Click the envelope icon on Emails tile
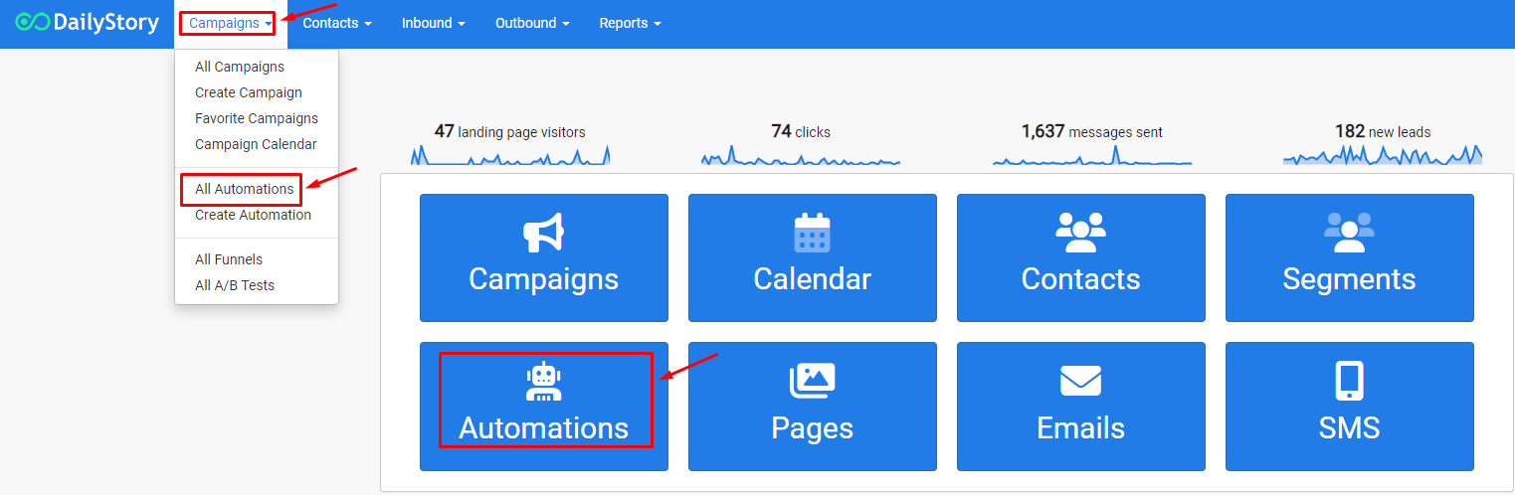The width and height of the screenshot is (1515, 495). coord(1080,381)
